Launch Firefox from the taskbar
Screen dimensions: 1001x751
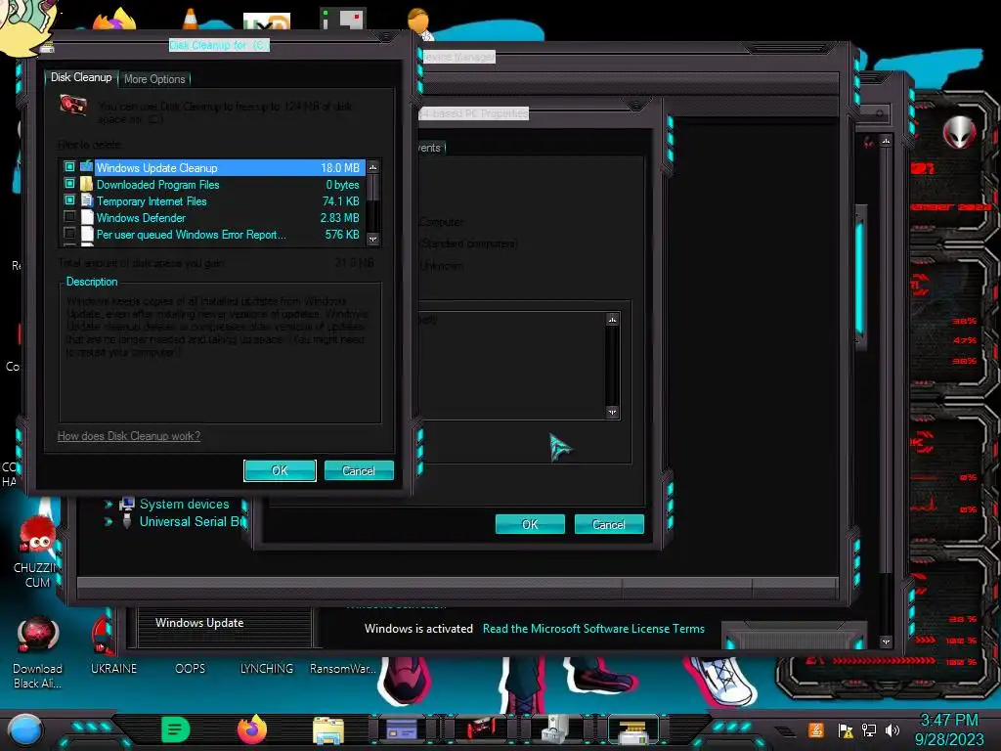coord(252,729)
